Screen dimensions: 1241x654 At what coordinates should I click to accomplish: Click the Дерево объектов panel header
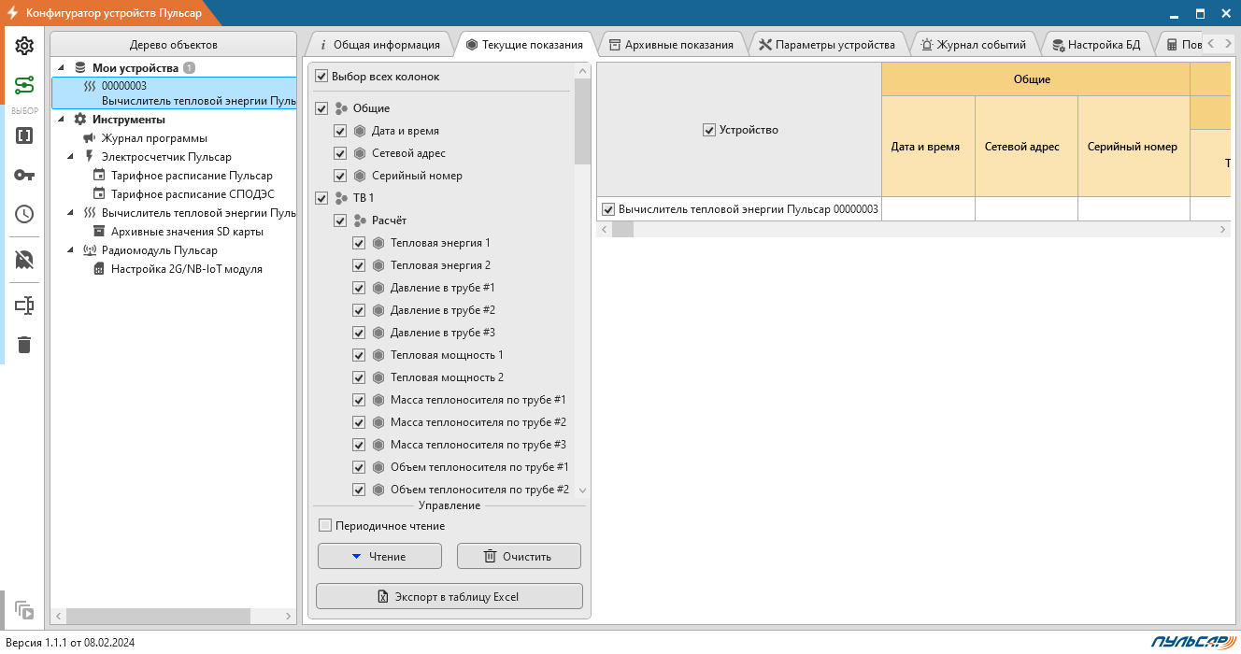(174, 45)
